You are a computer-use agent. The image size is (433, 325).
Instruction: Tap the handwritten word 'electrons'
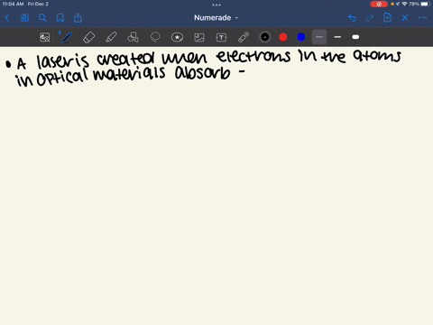(x=253, y=56)
